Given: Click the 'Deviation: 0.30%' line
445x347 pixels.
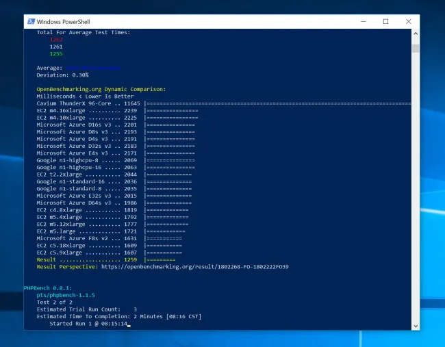Looking at the screenshot, I should [62, 75].
